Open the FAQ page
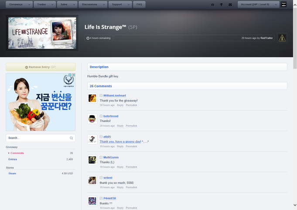297x210 pixels. tap(139, 4)
